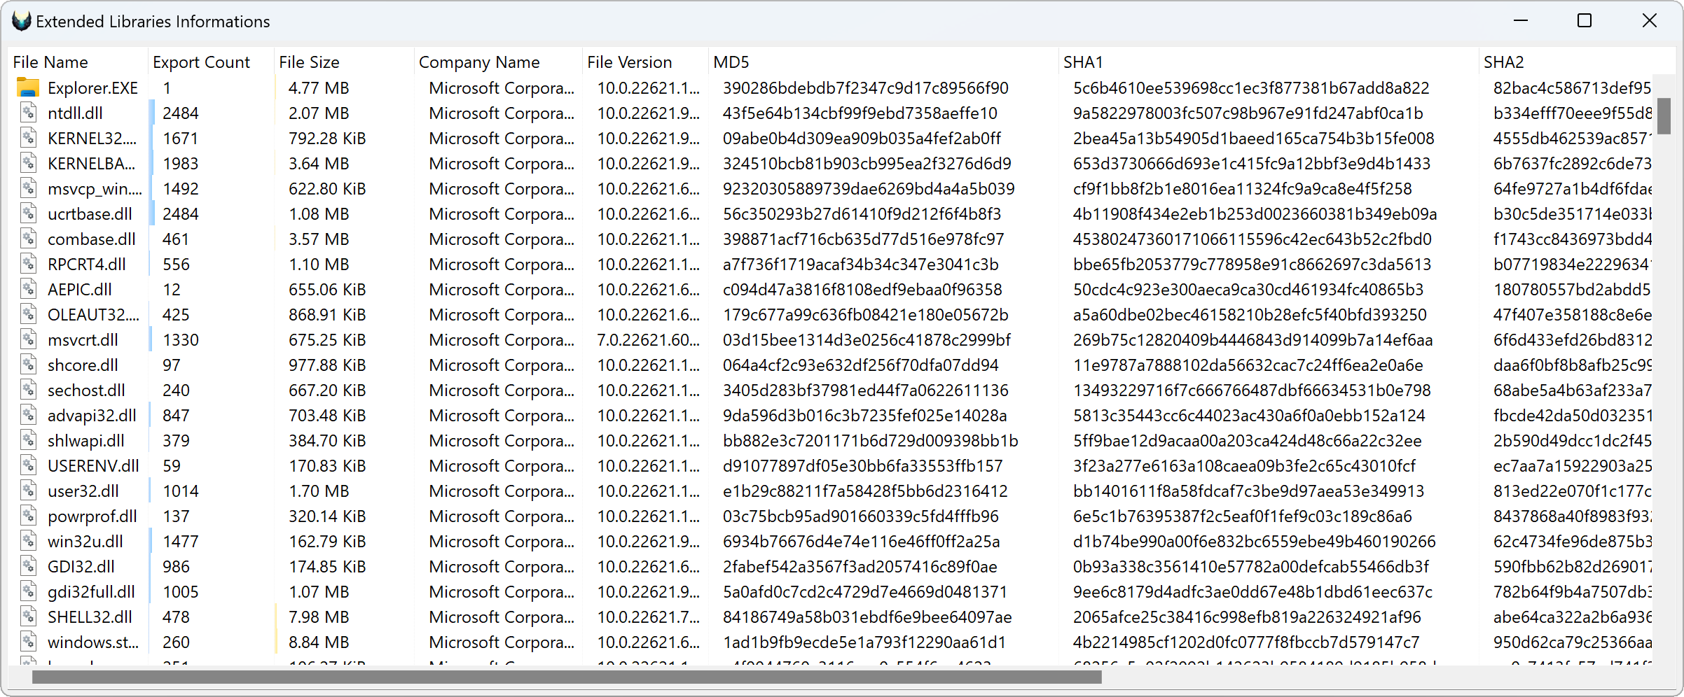The height and width of the screenshot is (697, 1684).
Task: Click the combase.dll file icon
Action: point(28,239)
